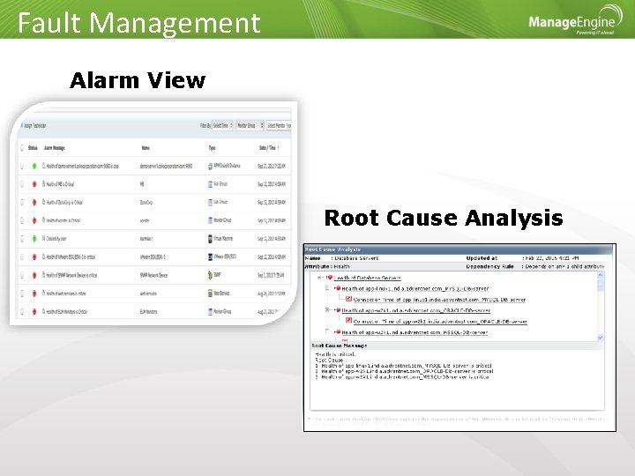Screen dimensions: 635x476
Task: Collapse the MYSQL-DB-server health tree node
Action: [327, 288]
